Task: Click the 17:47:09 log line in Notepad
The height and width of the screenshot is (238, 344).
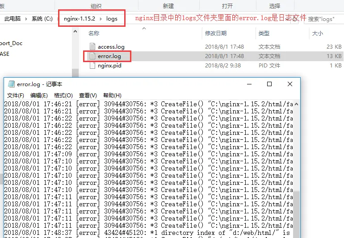Action: [148, 154]
